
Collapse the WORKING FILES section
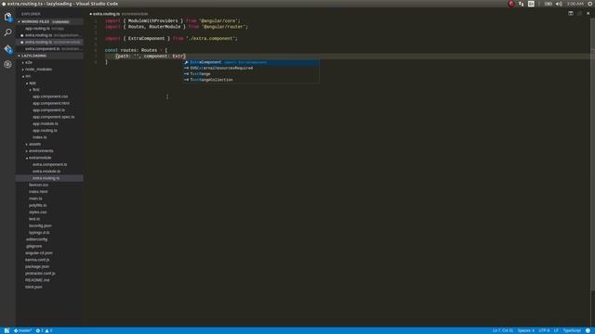pos(49,22)
